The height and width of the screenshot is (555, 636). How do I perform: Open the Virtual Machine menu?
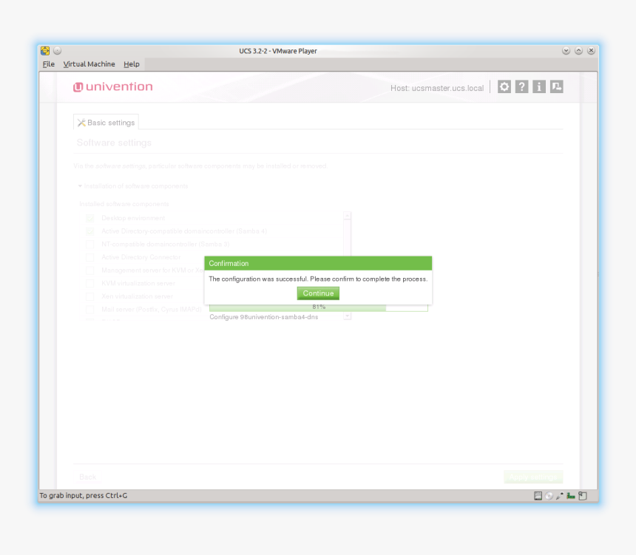89,64
